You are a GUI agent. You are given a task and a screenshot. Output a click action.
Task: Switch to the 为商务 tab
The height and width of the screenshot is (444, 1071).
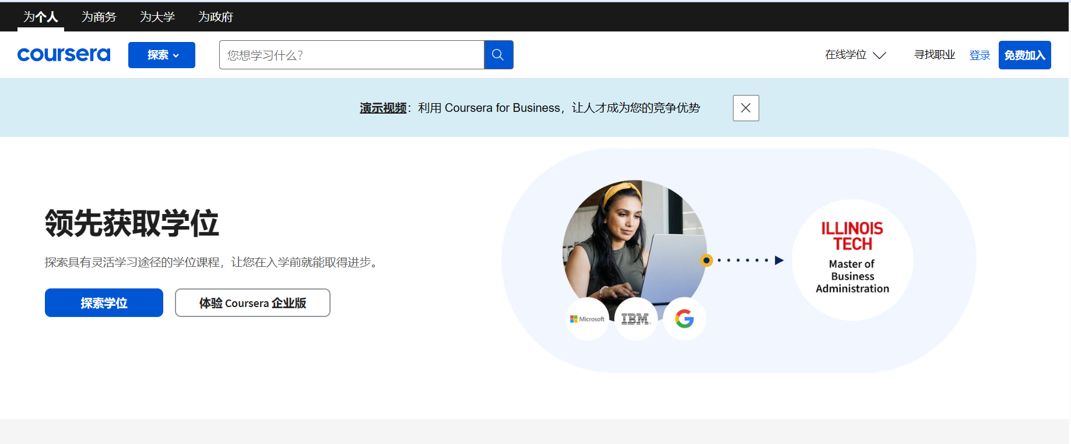[x=99, y=17]
